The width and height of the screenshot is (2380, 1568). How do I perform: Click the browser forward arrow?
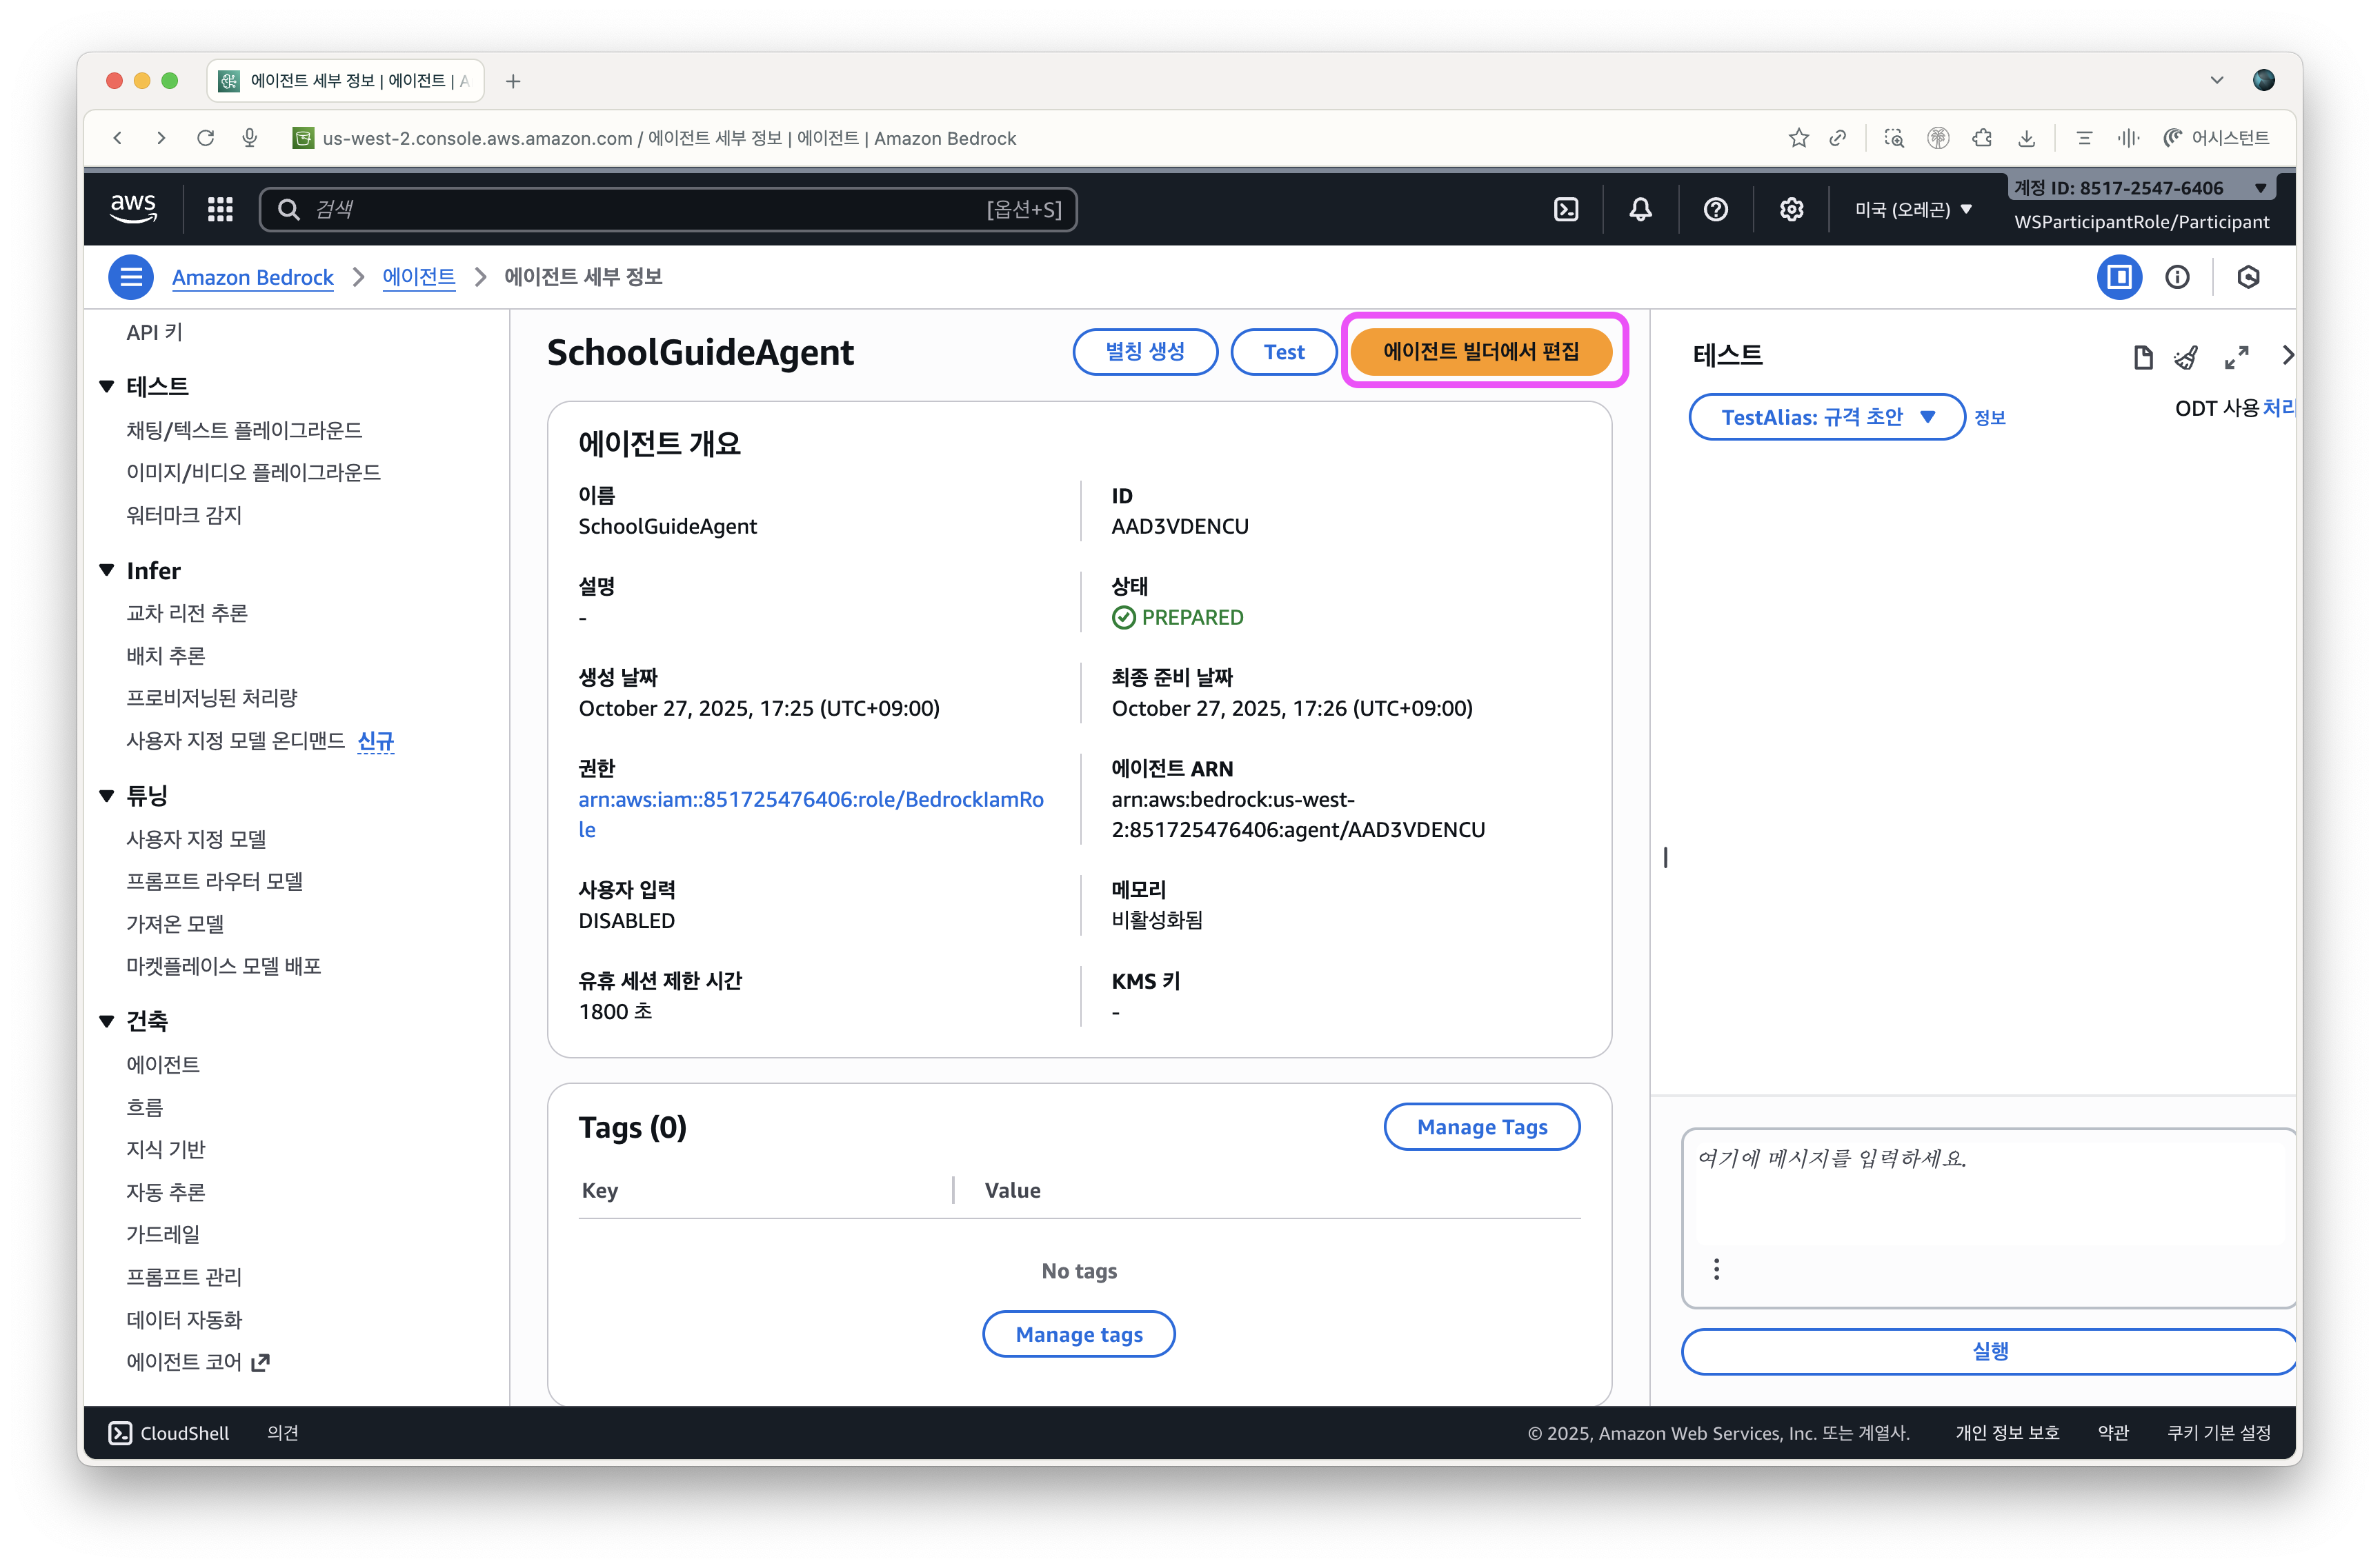[x=161, y=138]
